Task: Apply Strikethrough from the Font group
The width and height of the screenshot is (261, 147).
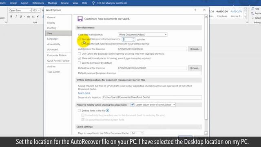Action: pyautogui.click(x=29, y=16)
